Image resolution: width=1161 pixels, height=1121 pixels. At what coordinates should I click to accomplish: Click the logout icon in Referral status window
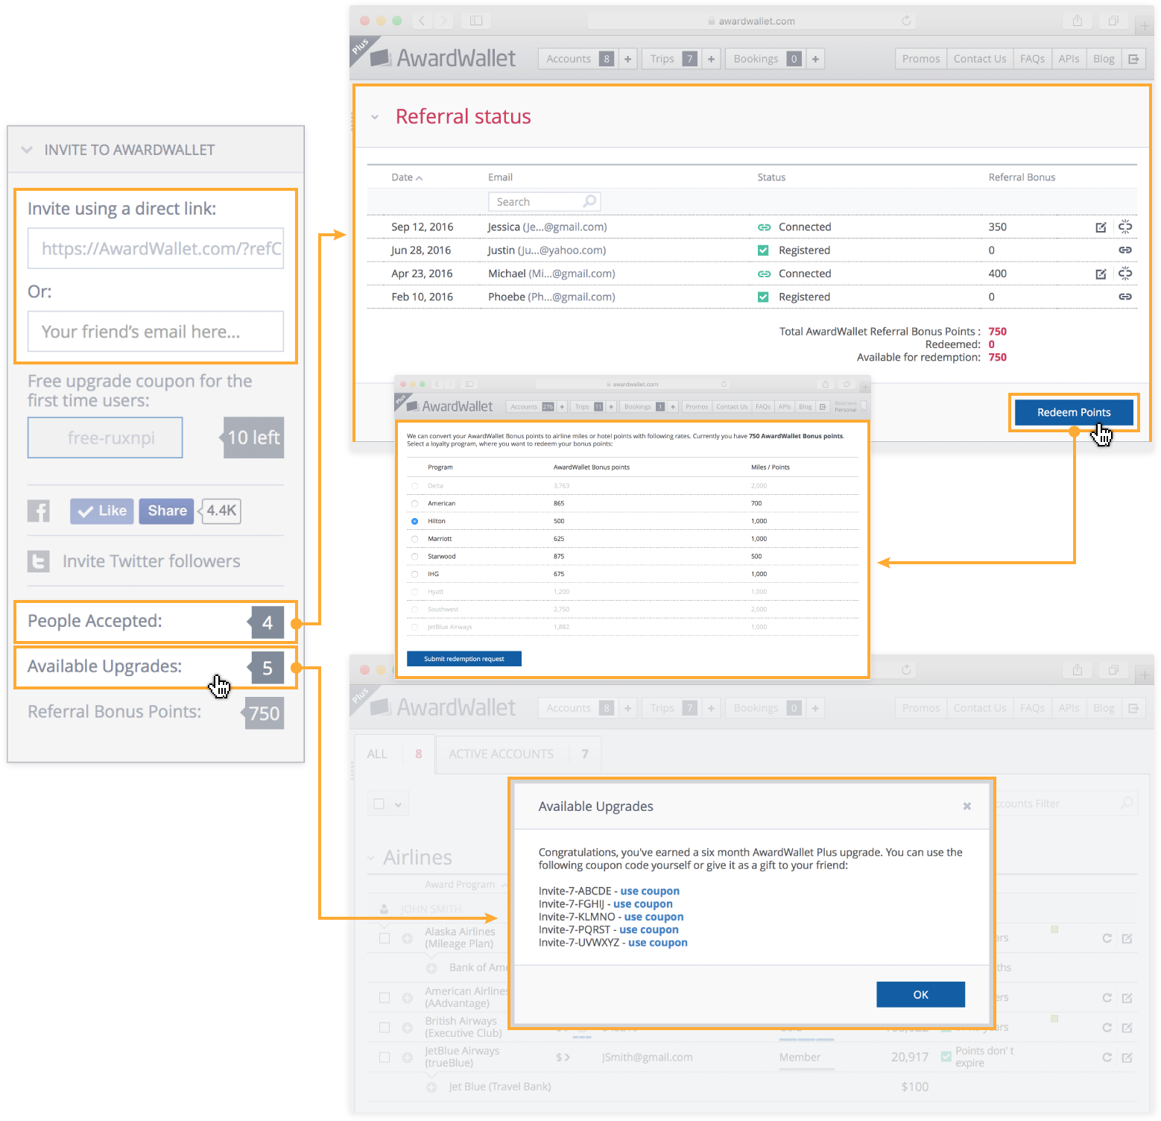click(x=1133, y=59)
